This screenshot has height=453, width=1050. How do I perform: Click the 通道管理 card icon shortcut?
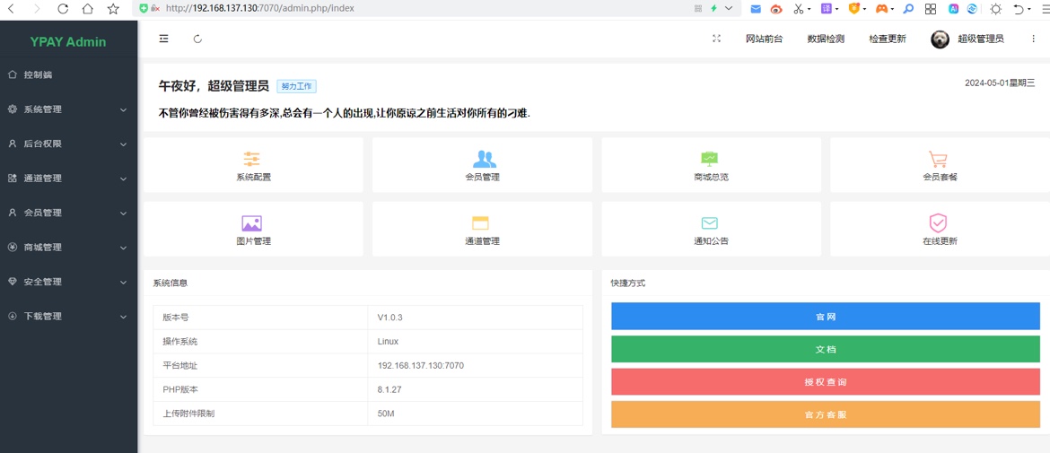(481, 223)
